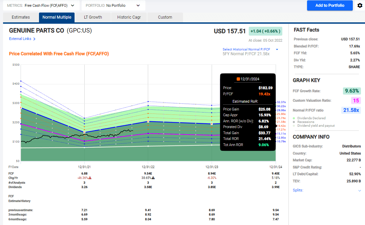Click the 8.94E FCF estimate value
The image size is (365, 225).
212,173
